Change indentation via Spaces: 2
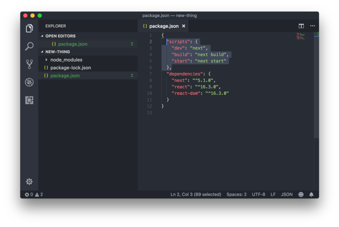Viewport: 339px width, 227px height. pyautogui.click(x=236, y=194)
